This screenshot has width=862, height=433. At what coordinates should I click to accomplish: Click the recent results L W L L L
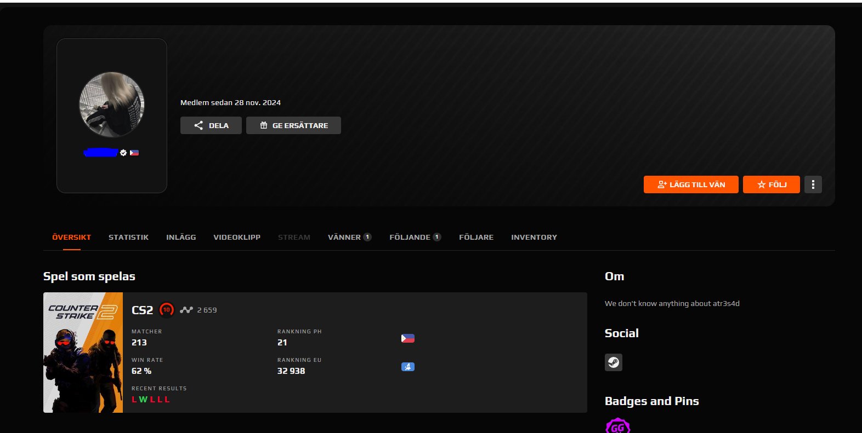(x=151, y=400)
